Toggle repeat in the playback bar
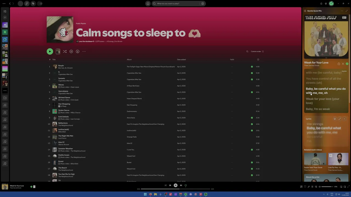Viewport: 351px width, 197px height. 186,185
